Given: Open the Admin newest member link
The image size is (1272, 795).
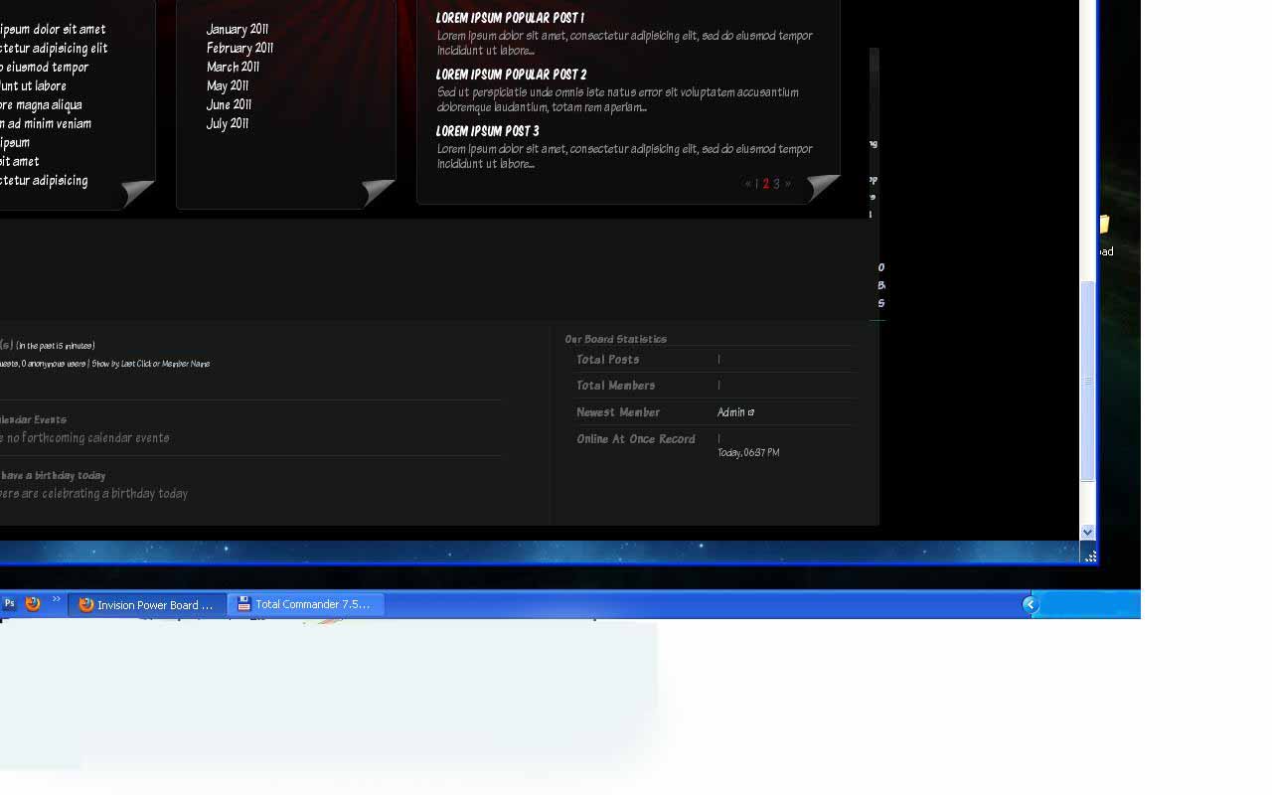Looking at the screenshot, I should pyautogui.click(x=731, y=412).
